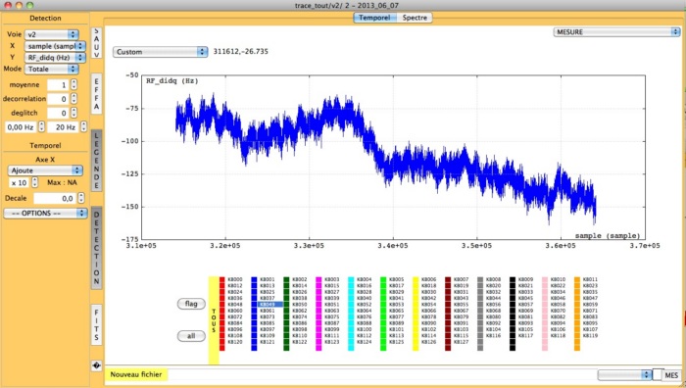Click the yellow TOUS vertical button
Image resolution: width=686 pixels, height=388 pixels.
[214, 320]
